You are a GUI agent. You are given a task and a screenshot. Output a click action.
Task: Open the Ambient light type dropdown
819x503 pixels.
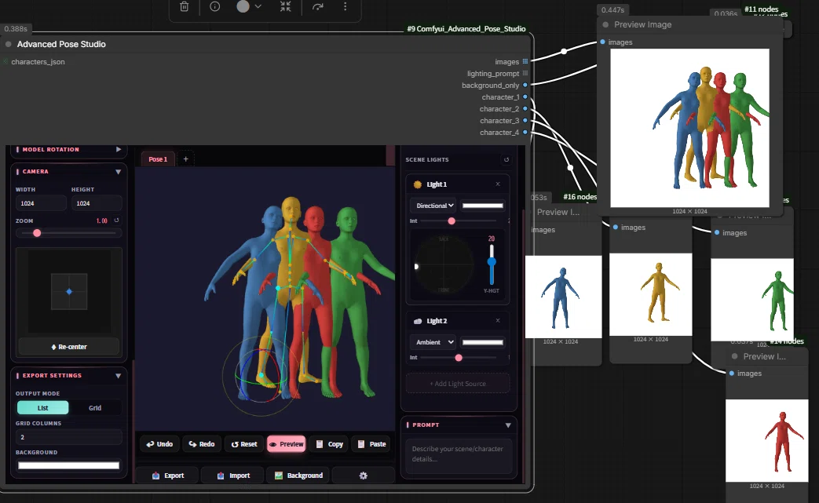[435, 342]
